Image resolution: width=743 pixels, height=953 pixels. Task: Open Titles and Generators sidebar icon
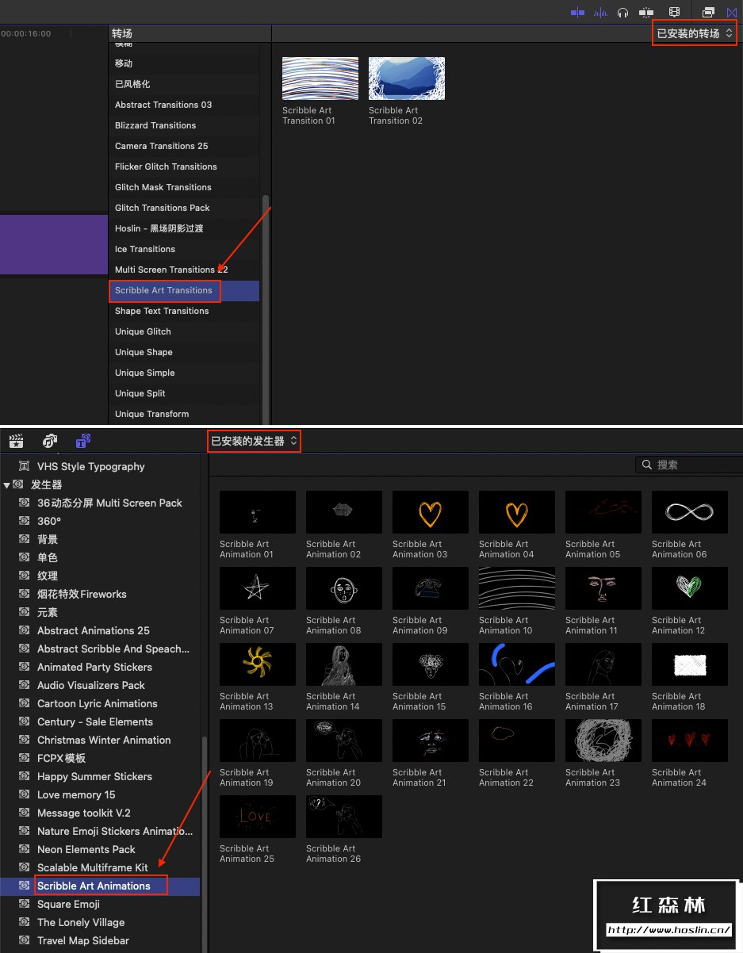tap(83, 441)
